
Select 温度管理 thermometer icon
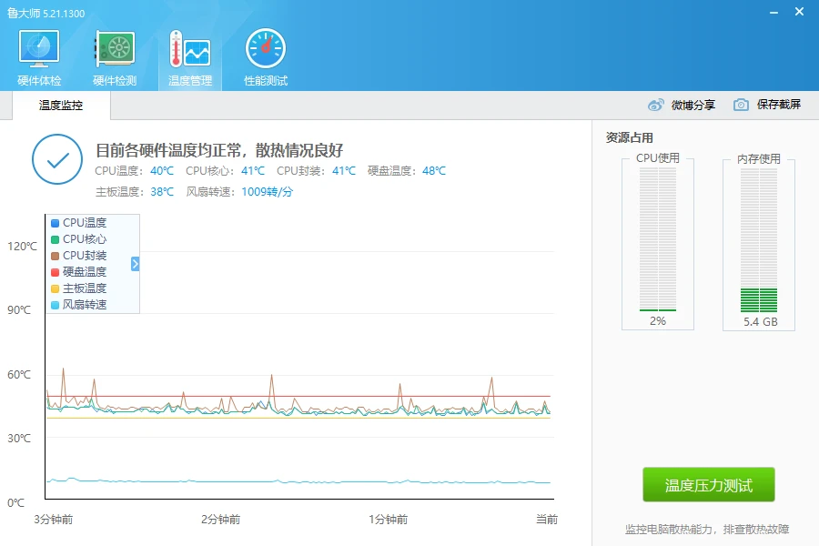click(189, 48)
